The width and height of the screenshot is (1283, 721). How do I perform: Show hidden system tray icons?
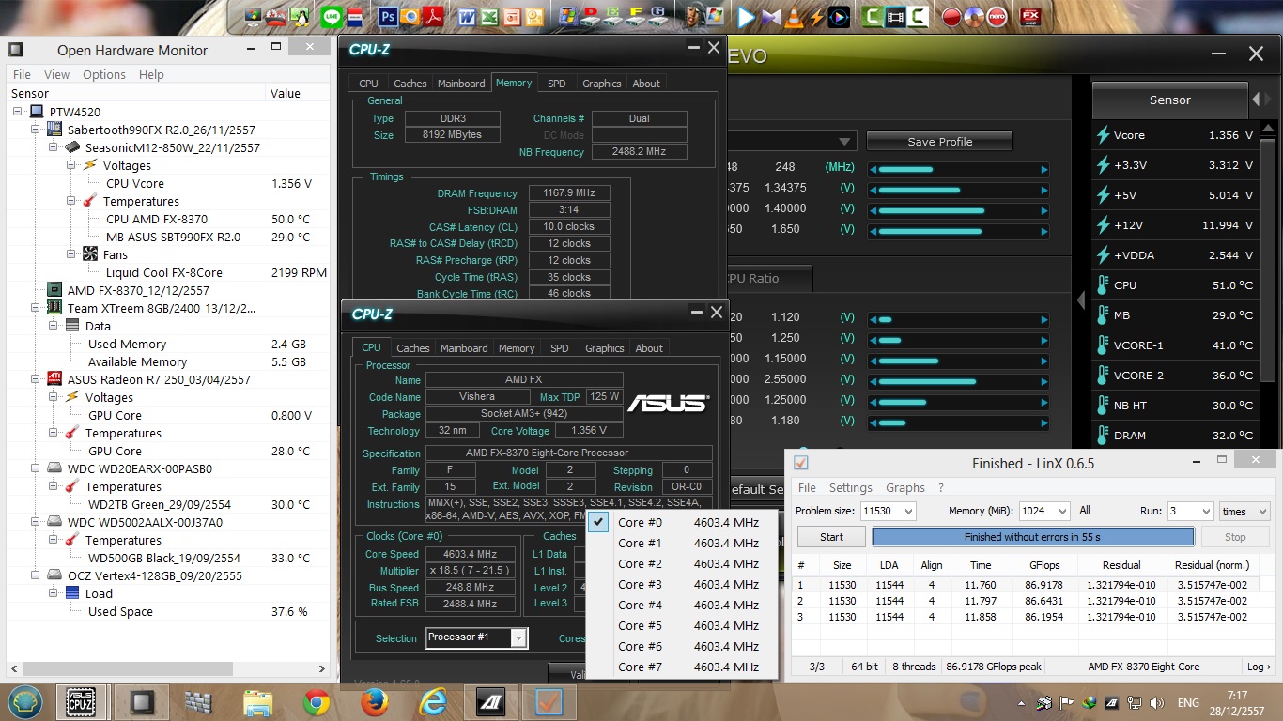(x=1021, y=703)
